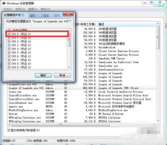This screenshot has width=167, height=145.
Task: Maximize the Task Manager window
Action: coord(151,2)
